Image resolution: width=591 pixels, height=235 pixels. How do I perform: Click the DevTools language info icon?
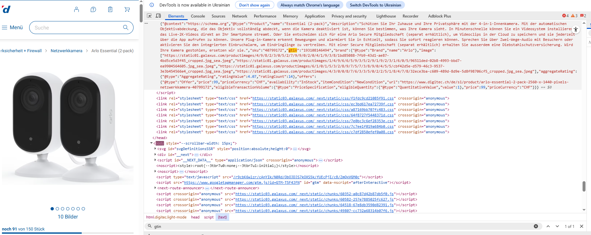[151, 5]
